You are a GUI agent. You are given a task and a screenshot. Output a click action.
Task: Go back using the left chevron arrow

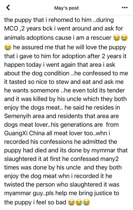pos(8,8)
